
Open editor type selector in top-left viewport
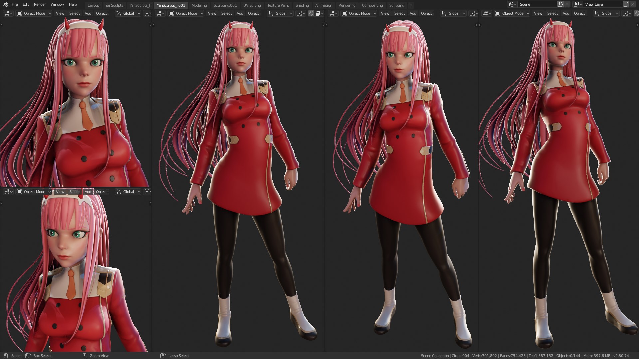coord(8,13)
